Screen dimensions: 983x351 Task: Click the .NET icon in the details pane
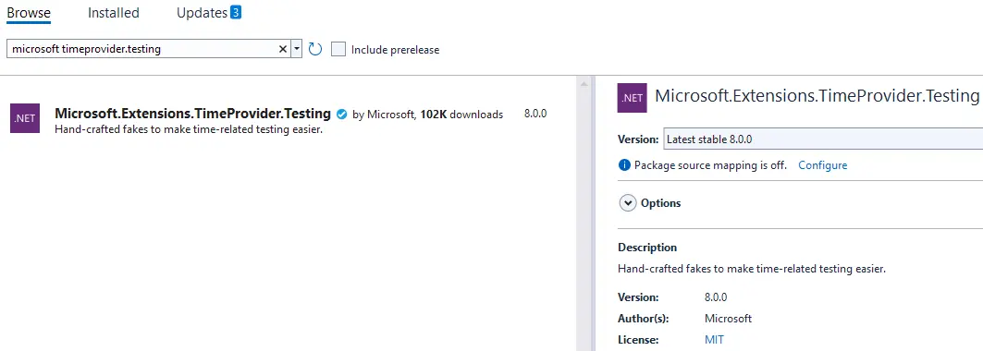pyautogui.click(x=632, y=98)
